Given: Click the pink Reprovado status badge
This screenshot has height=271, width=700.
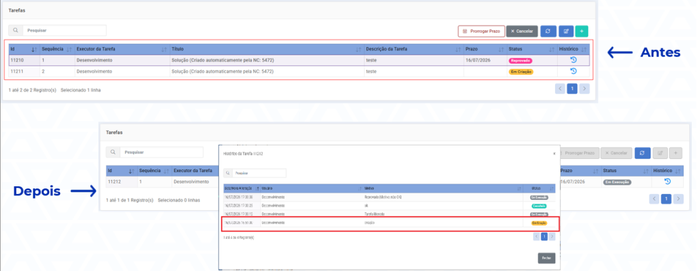Looking at the screenshot, I should tap(520, 61).
